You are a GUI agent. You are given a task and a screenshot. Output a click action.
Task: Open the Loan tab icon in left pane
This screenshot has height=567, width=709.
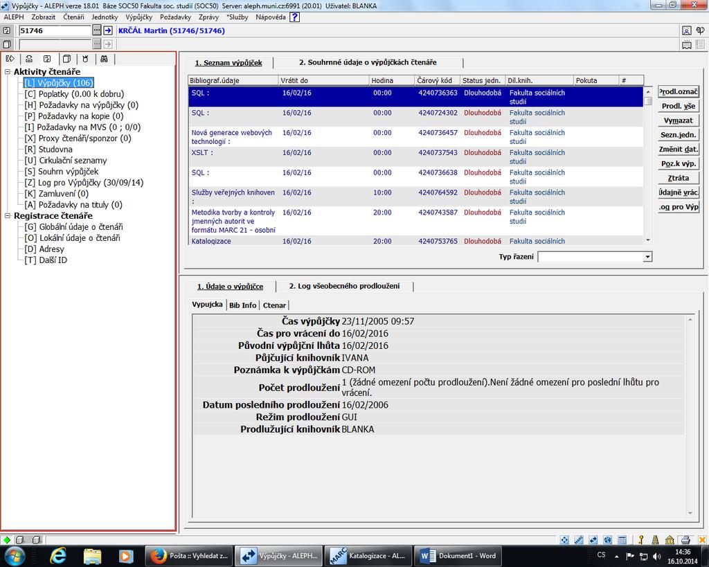pyautogui.click(x=10, y=59)
